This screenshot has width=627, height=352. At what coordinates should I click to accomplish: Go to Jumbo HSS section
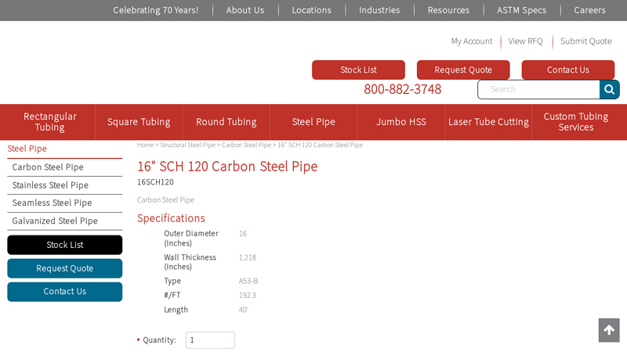(x=401, y=122)
